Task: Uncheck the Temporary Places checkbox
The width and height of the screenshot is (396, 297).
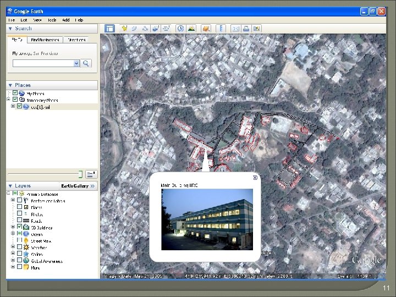Action: coord(15,100)
